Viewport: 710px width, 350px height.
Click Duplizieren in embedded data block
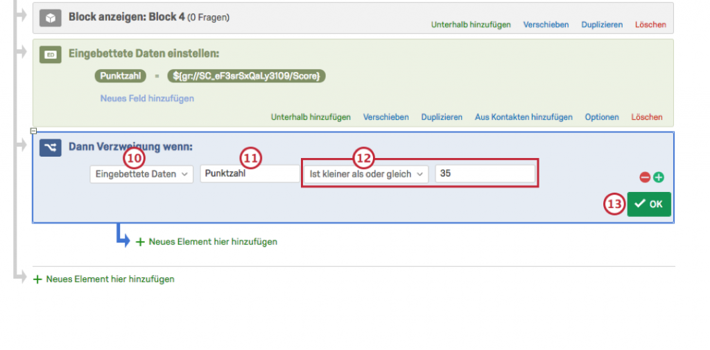pyautogui.click(x=442, y=117)
